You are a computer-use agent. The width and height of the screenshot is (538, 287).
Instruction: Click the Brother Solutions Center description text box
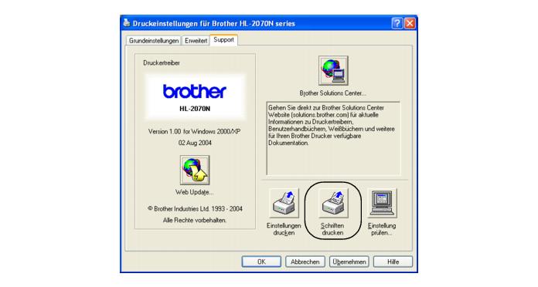(x=333, y=138)
